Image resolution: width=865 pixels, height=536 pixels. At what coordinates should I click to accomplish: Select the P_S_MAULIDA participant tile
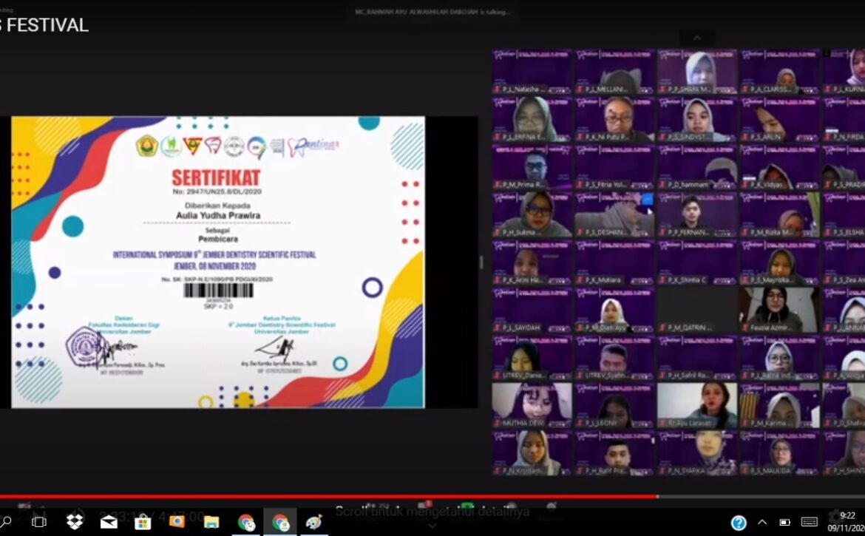tap(780, 453)
